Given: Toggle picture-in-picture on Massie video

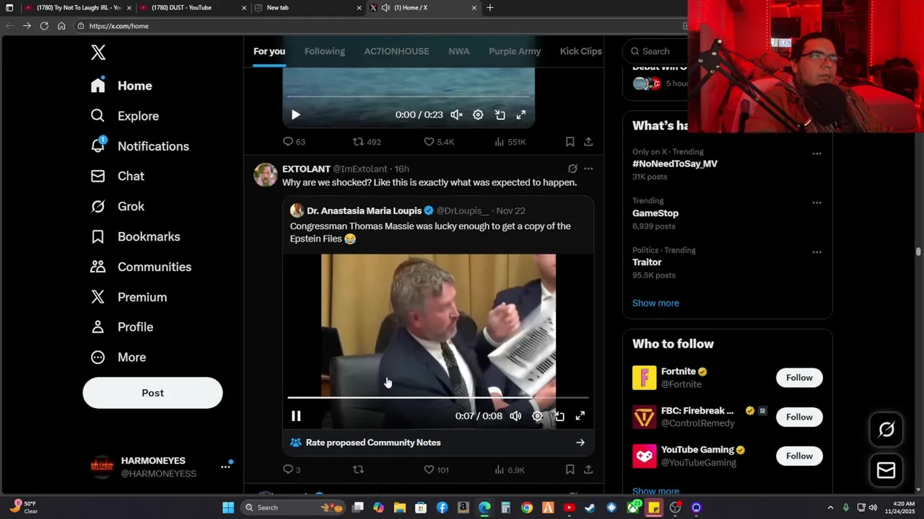Looking at the screenshot, I should 559,416.
